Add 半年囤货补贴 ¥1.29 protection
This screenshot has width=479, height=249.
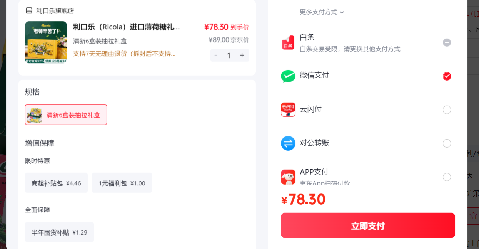click(x=59, y=232)
